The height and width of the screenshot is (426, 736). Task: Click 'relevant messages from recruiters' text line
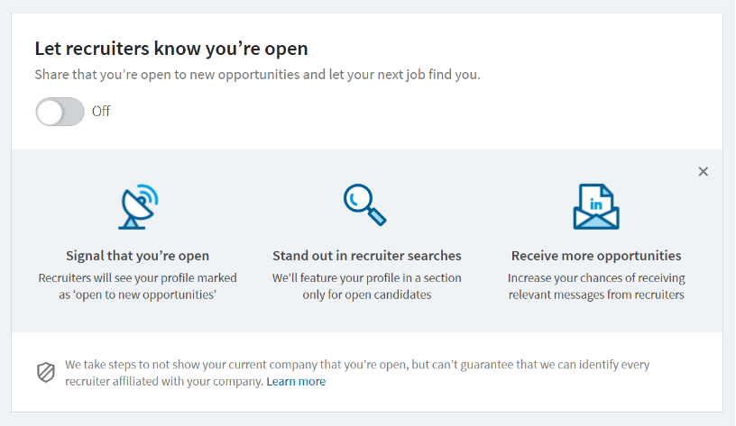(596, 295)
